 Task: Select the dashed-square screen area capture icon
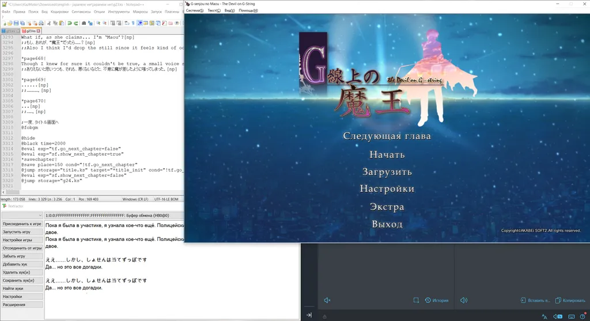416,300
